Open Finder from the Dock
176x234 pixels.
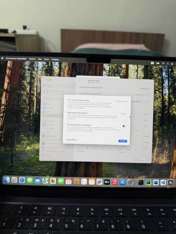click(7, 180)
